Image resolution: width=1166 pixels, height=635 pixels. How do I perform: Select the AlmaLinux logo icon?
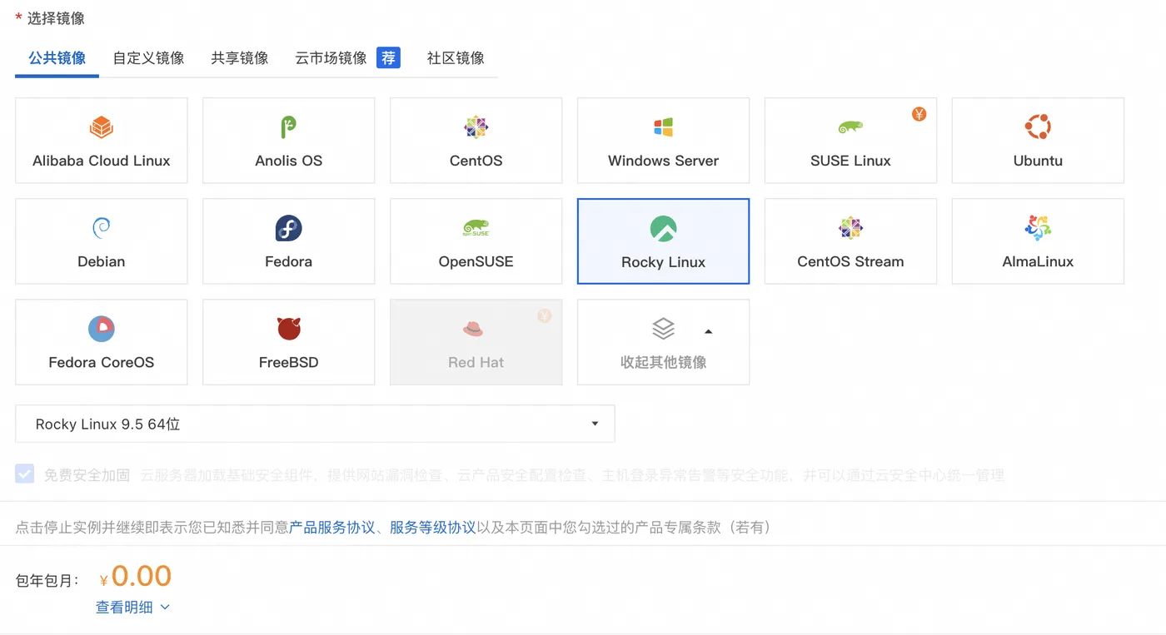[x=1038, y=228]
